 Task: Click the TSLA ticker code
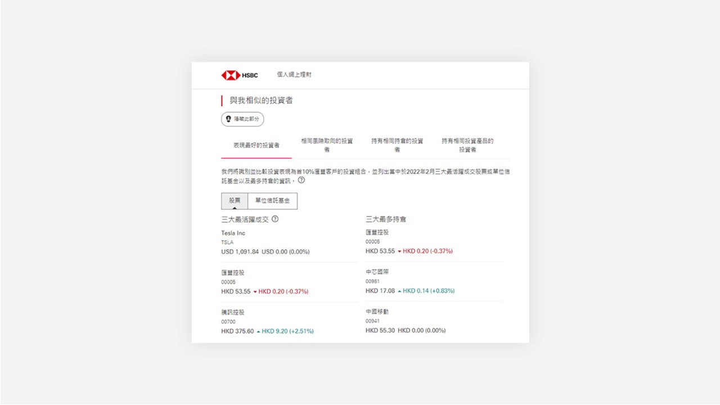(227, 242)
